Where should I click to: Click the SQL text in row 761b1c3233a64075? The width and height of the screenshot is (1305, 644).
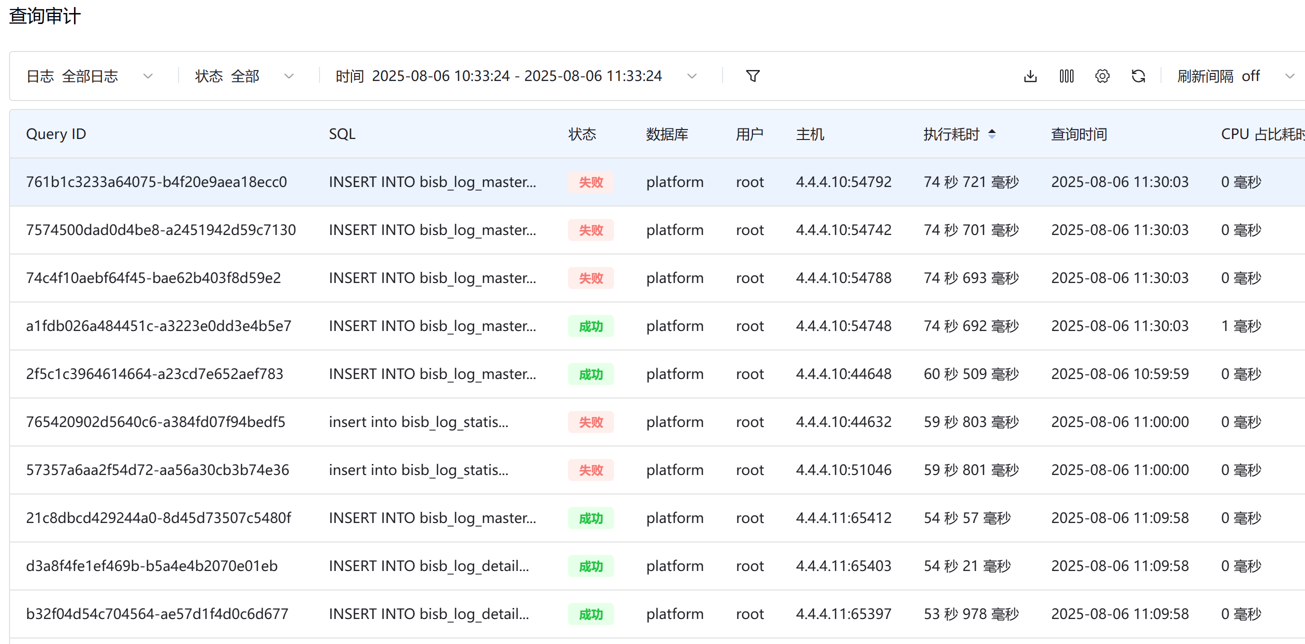tap(432, 182)
